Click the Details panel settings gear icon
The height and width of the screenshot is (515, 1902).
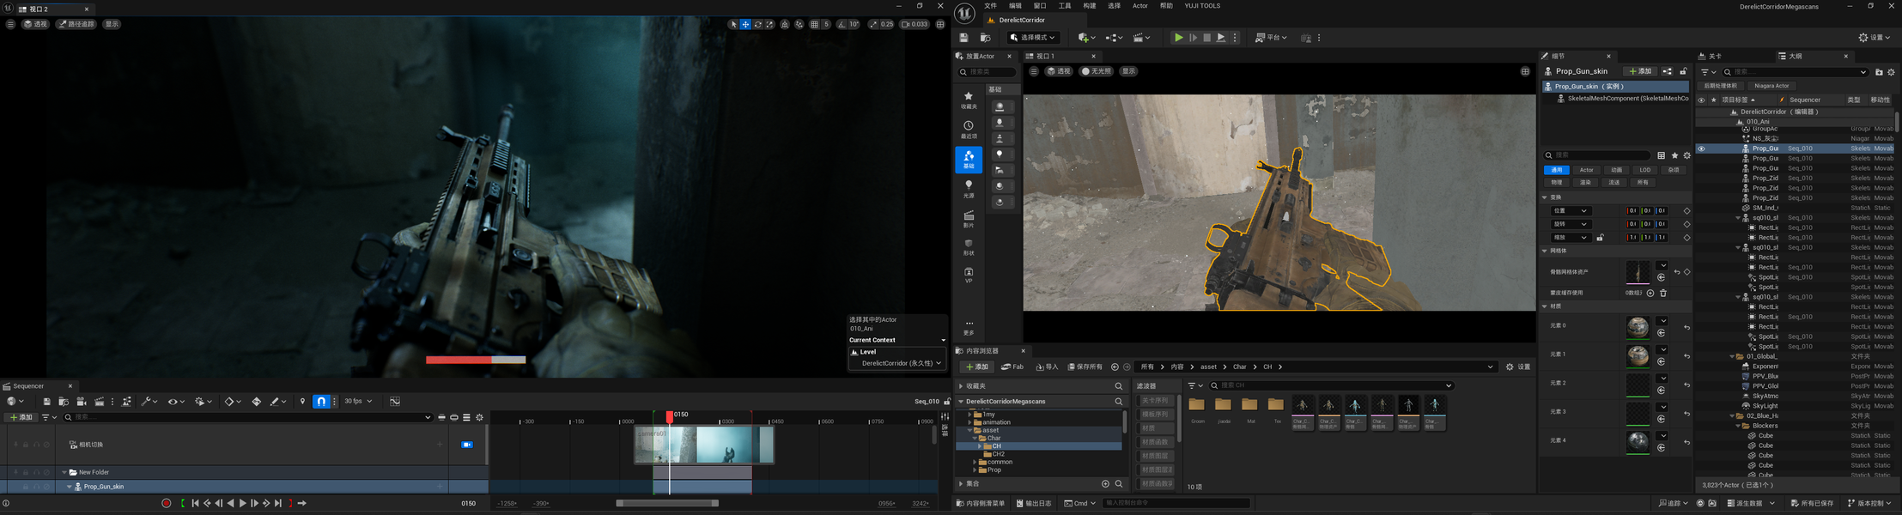point(1687,155)
